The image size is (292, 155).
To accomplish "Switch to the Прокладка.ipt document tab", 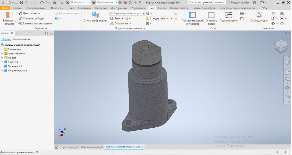I will (x=69, y=147).
